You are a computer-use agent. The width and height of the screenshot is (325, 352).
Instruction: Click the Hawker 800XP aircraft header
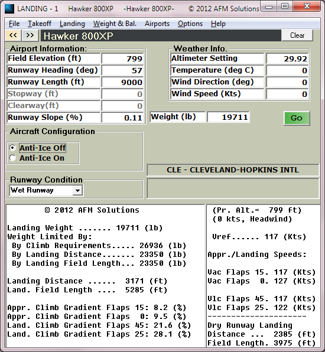tap(161, 35)
